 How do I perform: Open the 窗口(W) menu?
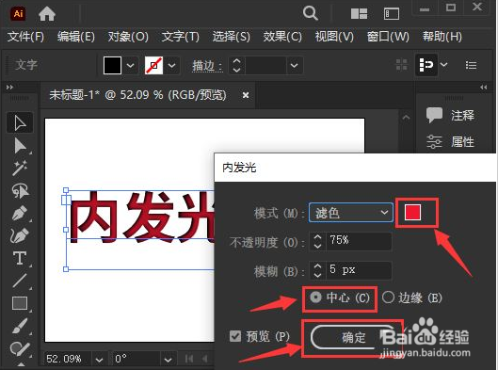click(x=388, y=37)
